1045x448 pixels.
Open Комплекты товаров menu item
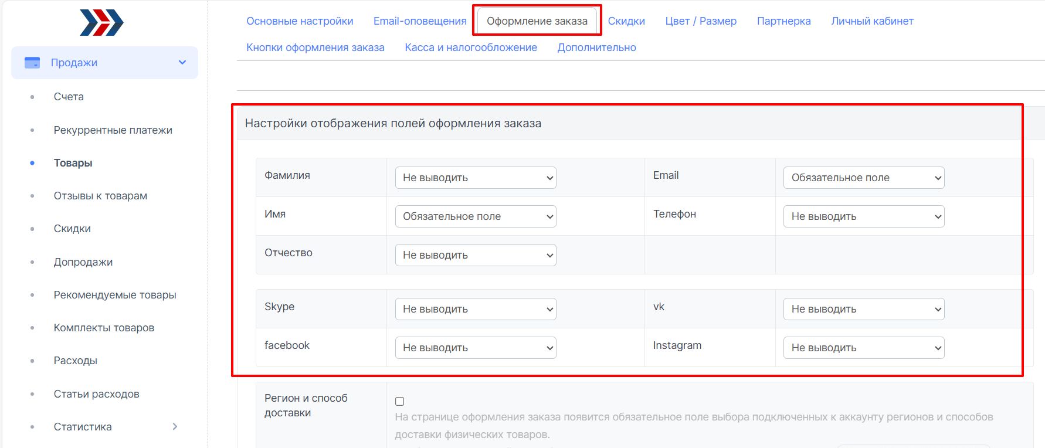(104, 328)
